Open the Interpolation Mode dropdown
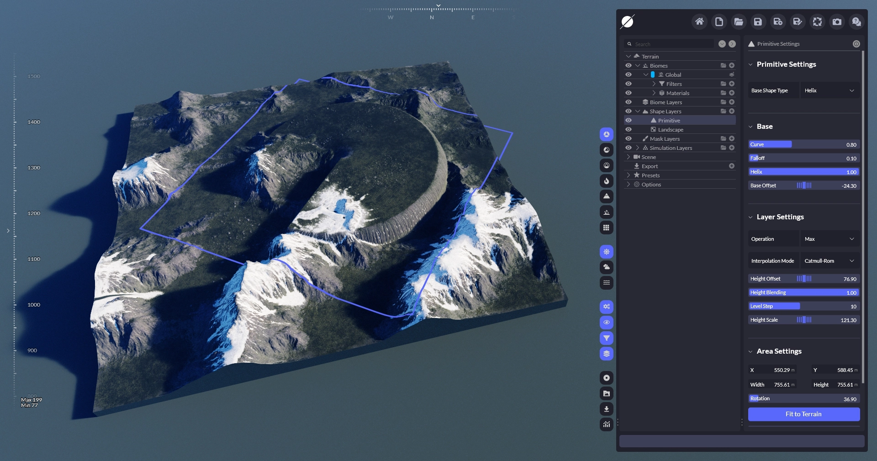The image size is (877, 461). point(829,261)
